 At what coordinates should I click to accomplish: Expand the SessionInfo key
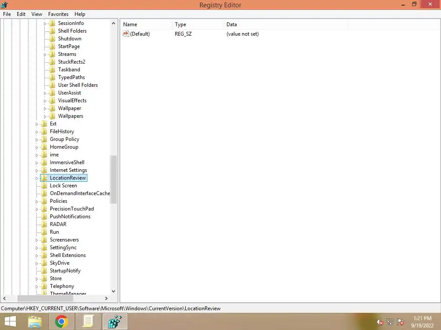coord(45,24)
